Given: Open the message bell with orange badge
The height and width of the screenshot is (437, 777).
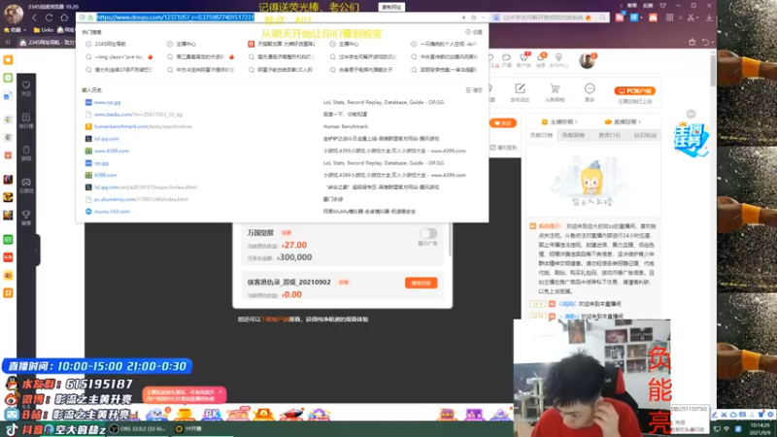Looking at the screenshot, I should pos(541,59).
